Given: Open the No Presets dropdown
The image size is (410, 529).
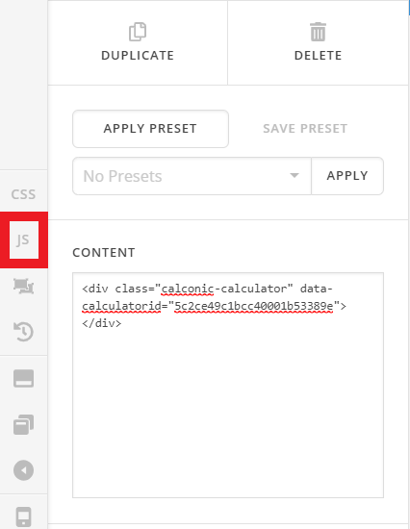Looking at the screenshot, I should pos(192,176).
